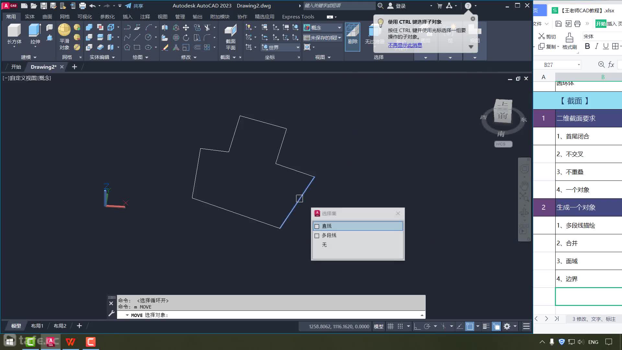The width and height of the screenshot is (622, 350).
Task: Open the 实体 ribbon tab
Action: coord(30,17)
